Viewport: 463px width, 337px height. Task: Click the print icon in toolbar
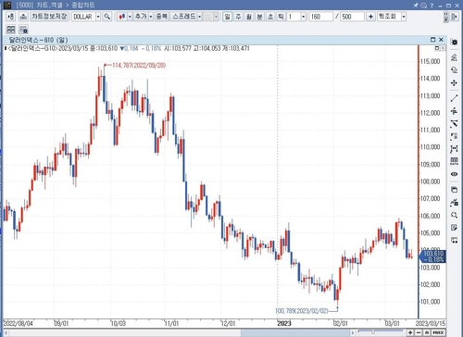pos(23,17)
